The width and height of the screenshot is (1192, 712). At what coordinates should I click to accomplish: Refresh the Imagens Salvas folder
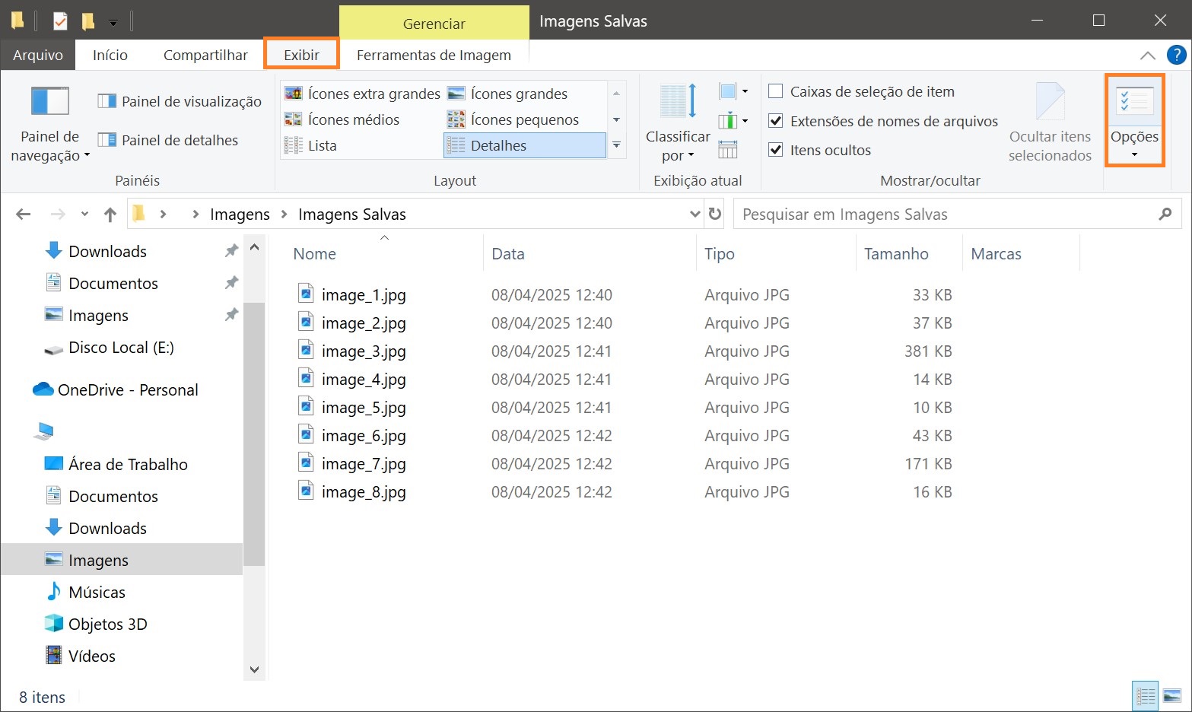[x=715, y=215]
